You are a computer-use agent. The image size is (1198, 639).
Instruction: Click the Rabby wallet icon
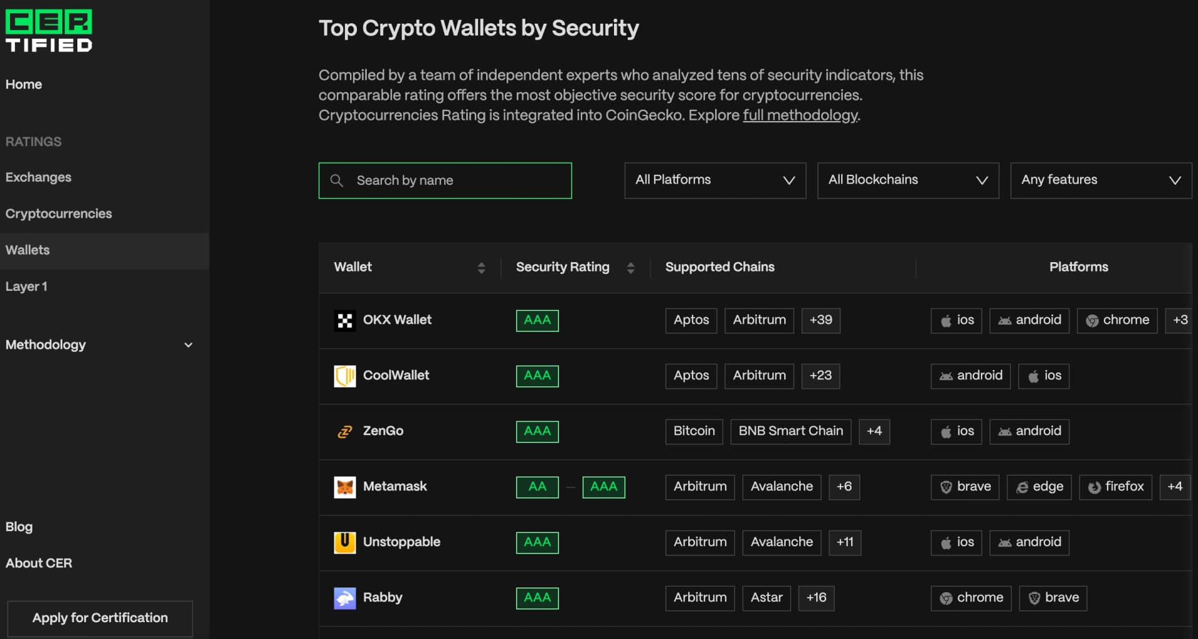click(344, 598)
